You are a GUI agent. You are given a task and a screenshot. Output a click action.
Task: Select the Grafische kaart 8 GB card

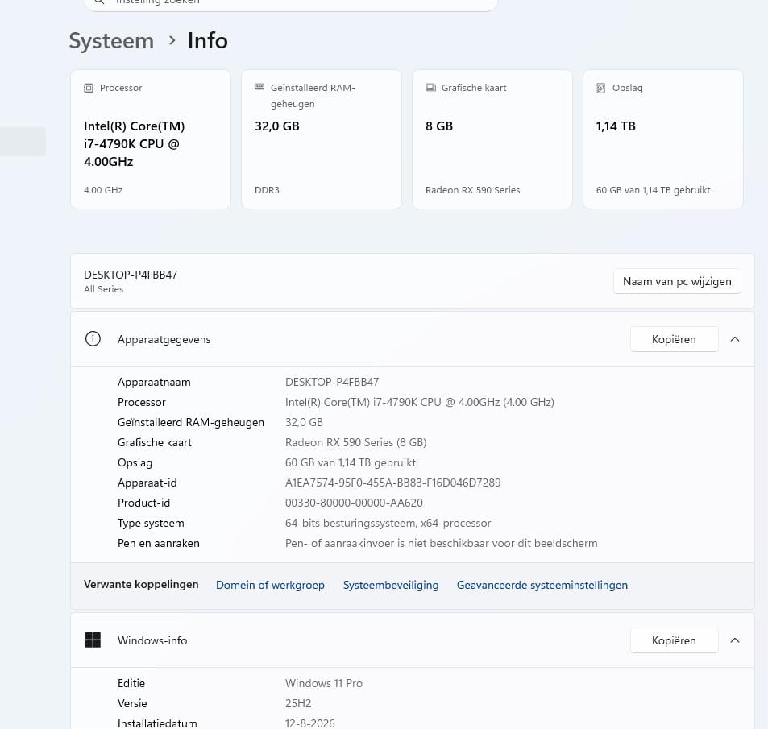492,139
